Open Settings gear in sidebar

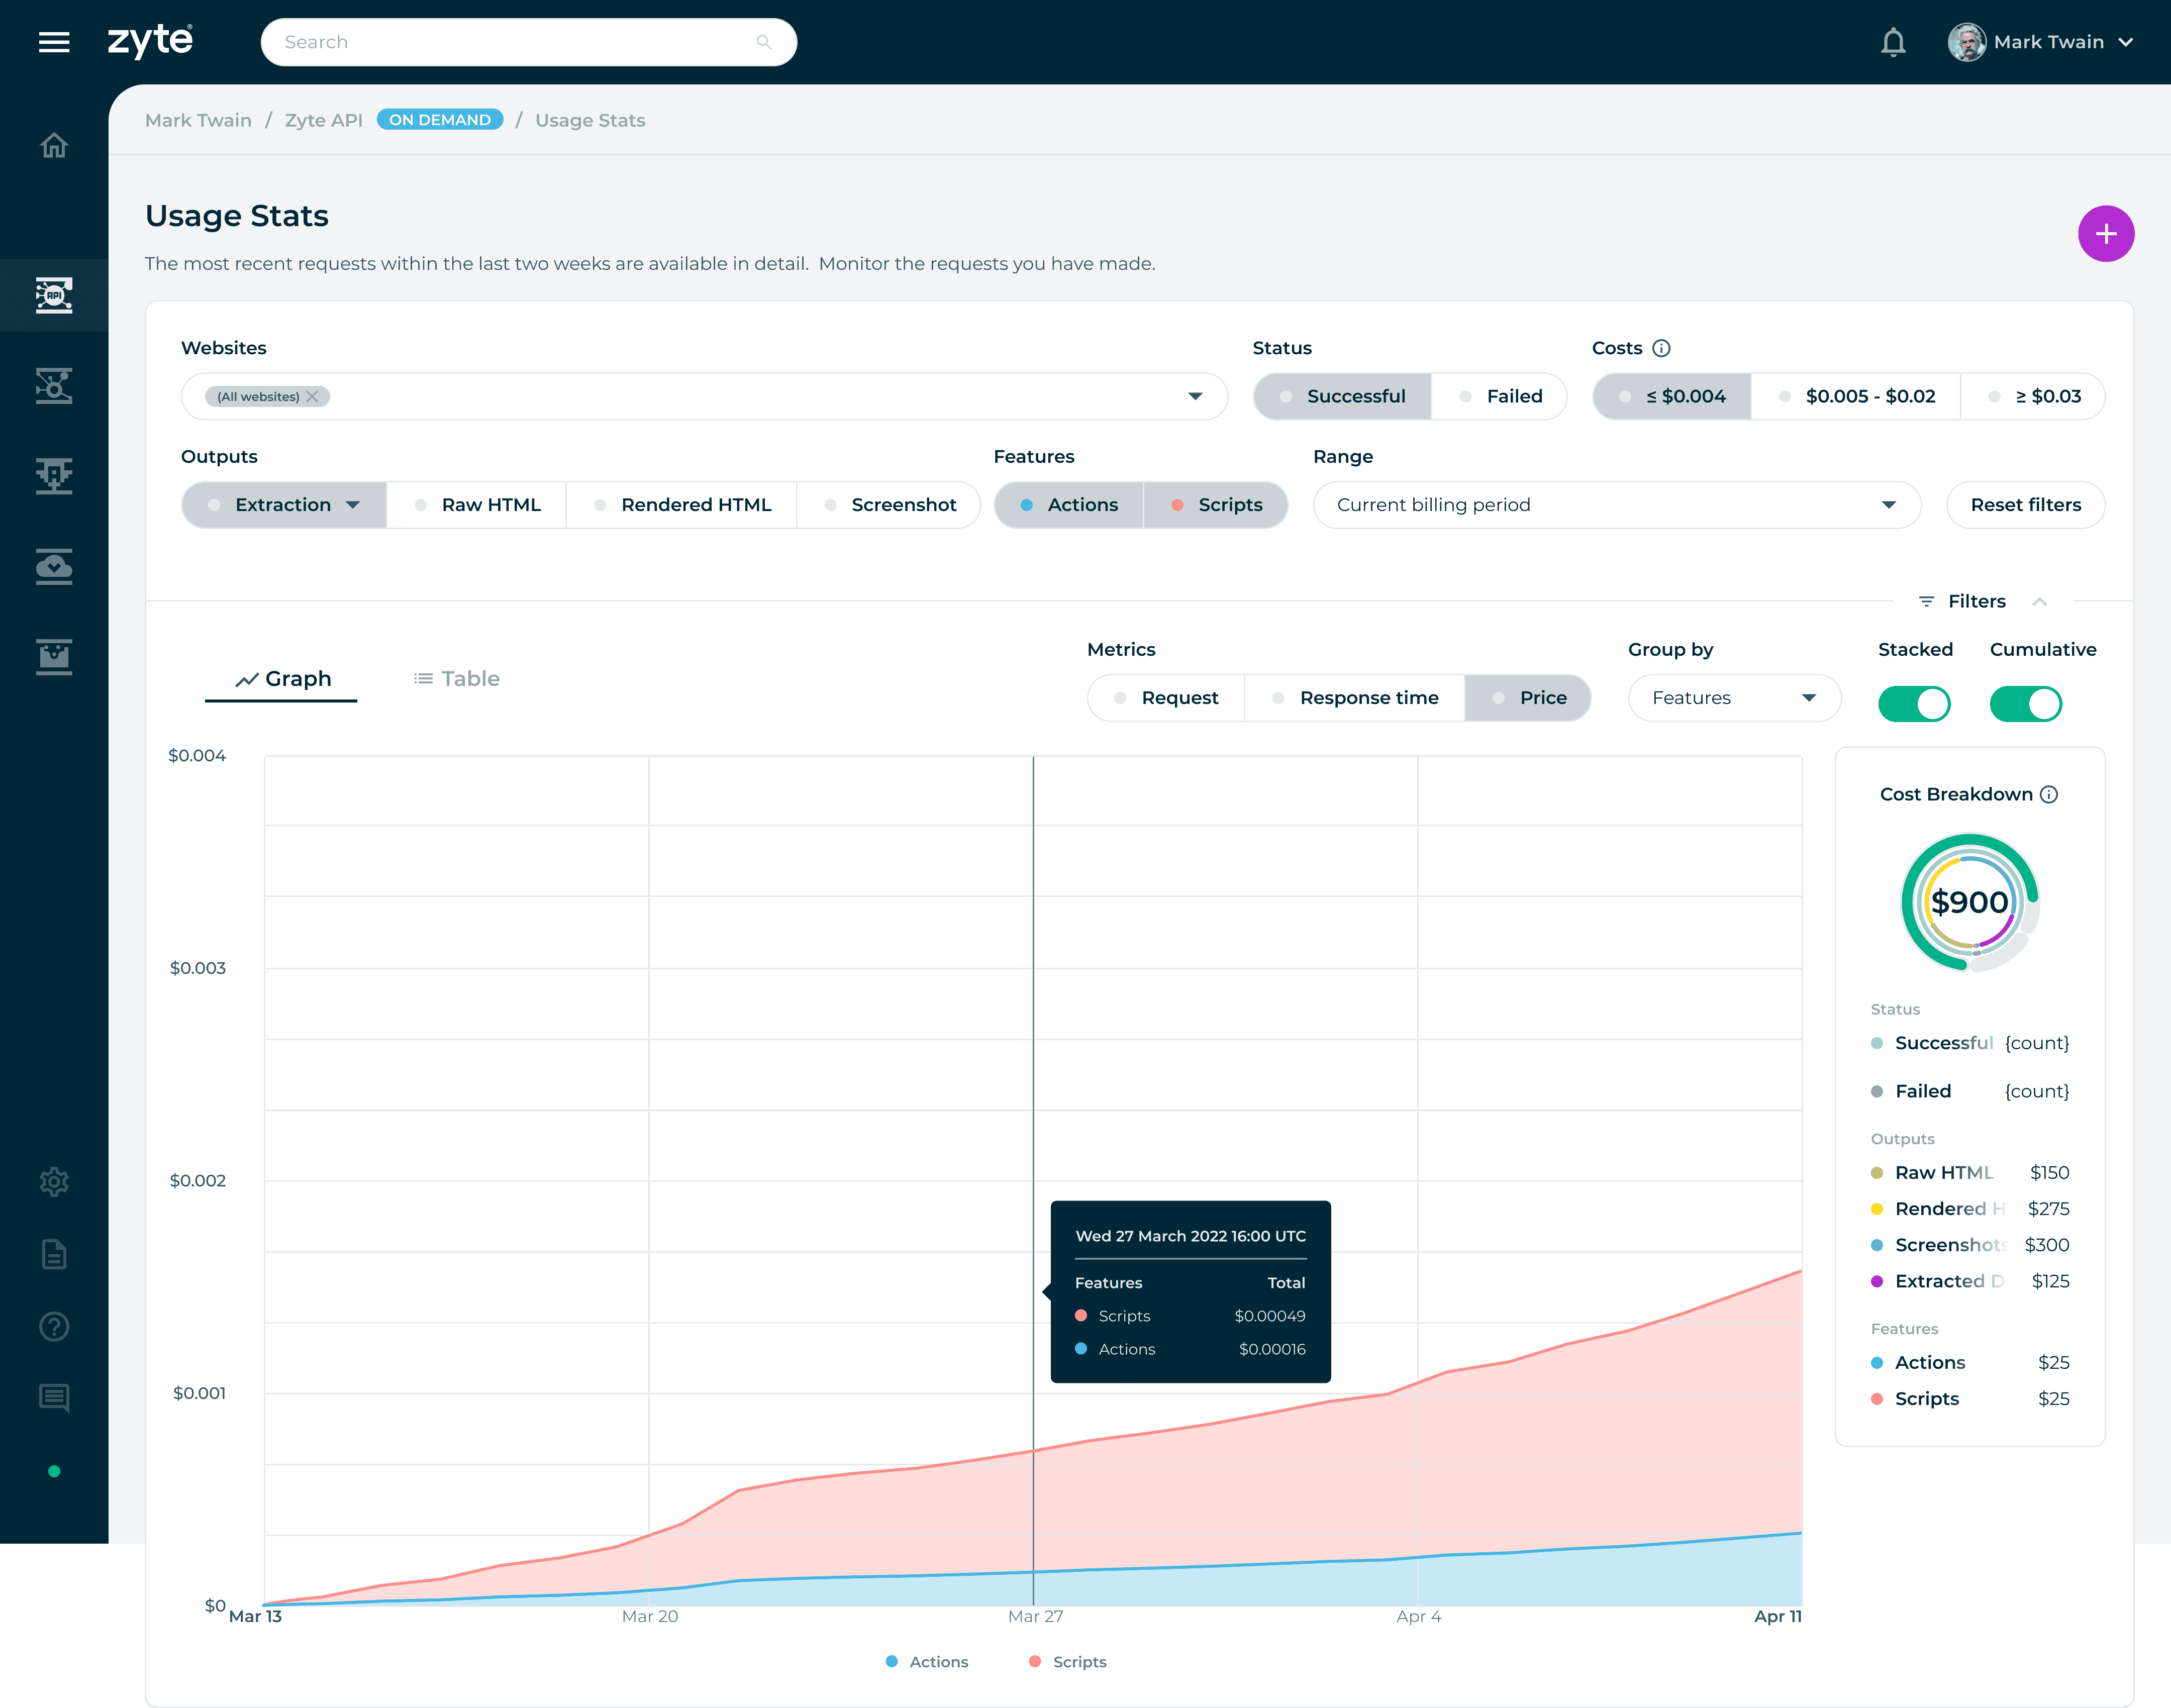click(54, 1182)
